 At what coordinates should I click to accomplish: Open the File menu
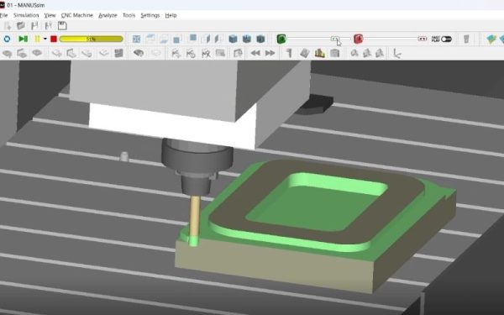pyautogui.click(x=3, y=15)
